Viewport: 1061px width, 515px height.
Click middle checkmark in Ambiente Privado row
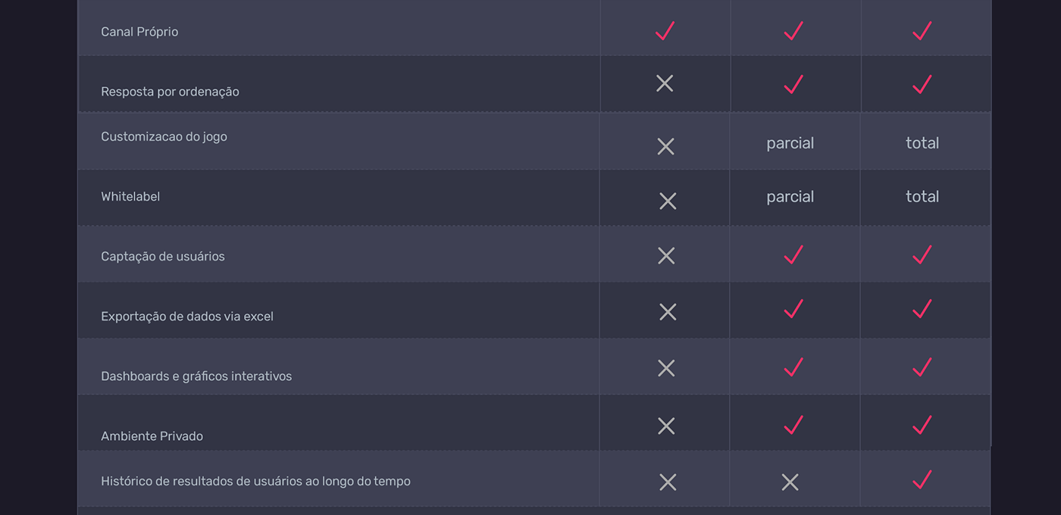(x=793, y=426)
